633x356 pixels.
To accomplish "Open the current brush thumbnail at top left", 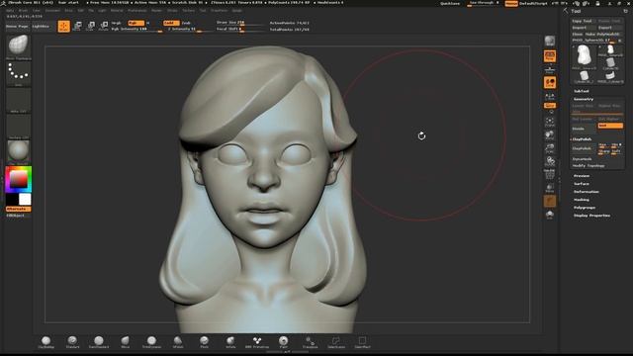I will pyautogui.click(x=18, y=46).
